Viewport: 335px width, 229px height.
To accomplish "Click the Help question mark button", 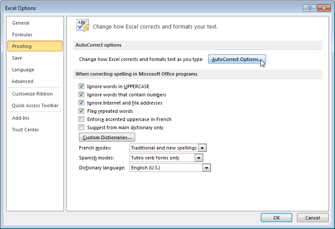I will click(310, 8).
